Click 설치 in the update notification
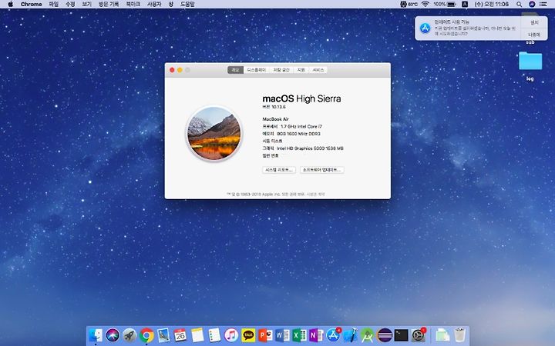The height and width of the screenshot is (346, 555). (534, 22)
